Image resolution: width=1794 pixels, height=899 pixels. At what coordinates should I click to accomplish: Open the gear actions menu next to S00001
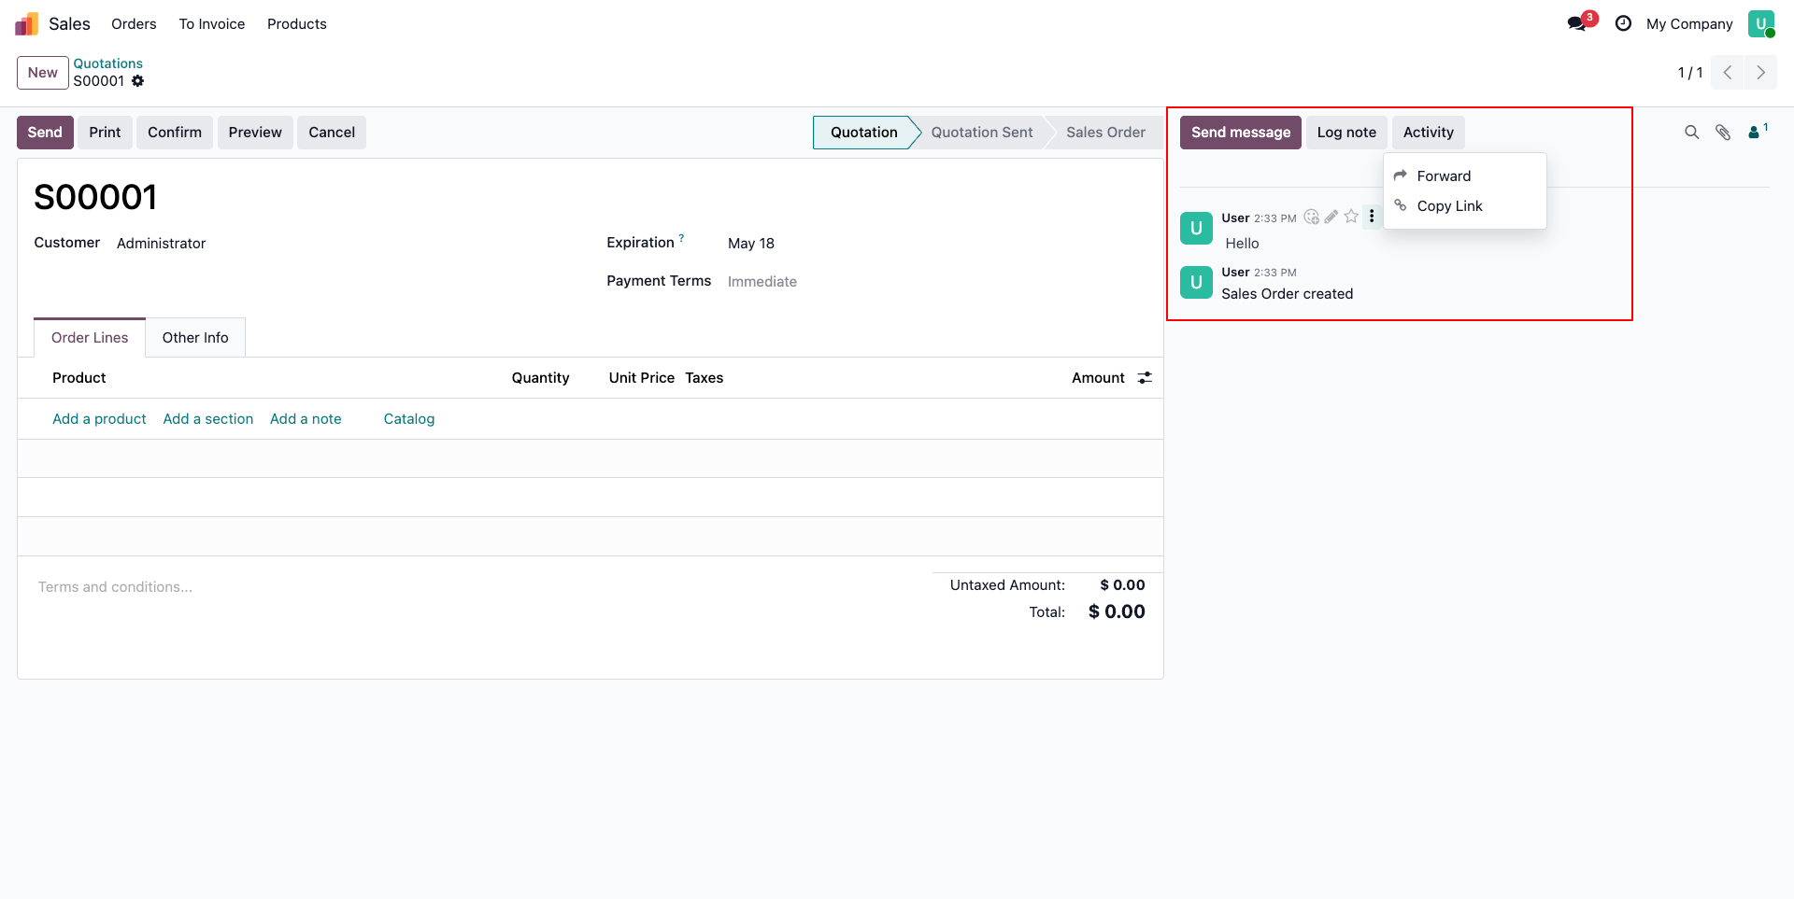point(137,81)
